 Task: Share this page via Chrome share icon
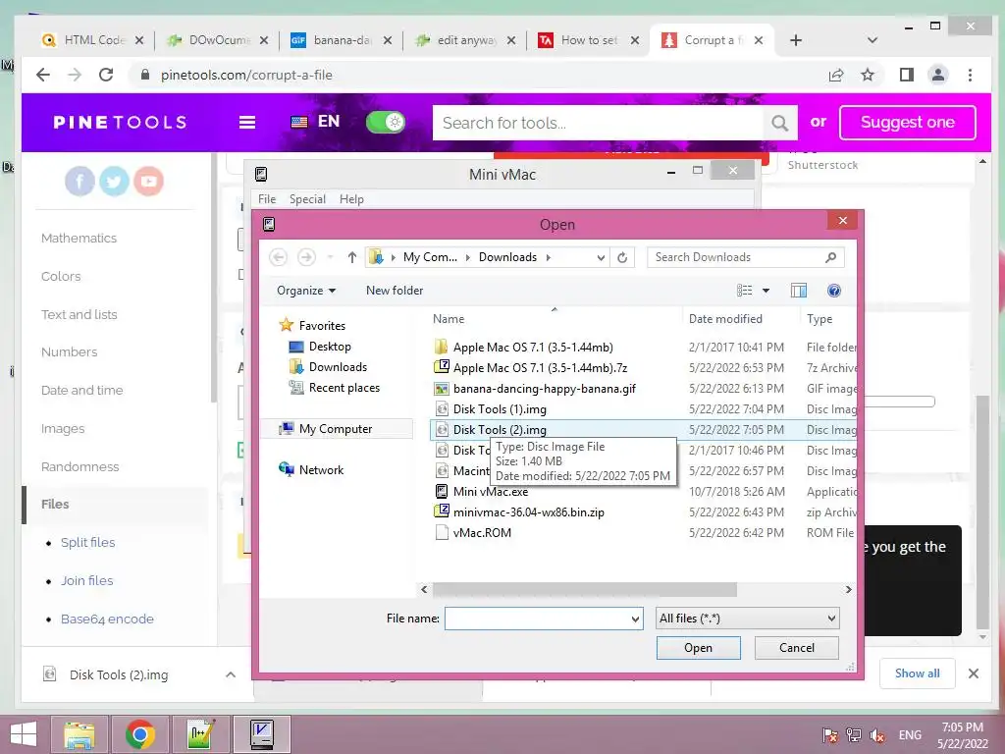click(x=836, y=75)
